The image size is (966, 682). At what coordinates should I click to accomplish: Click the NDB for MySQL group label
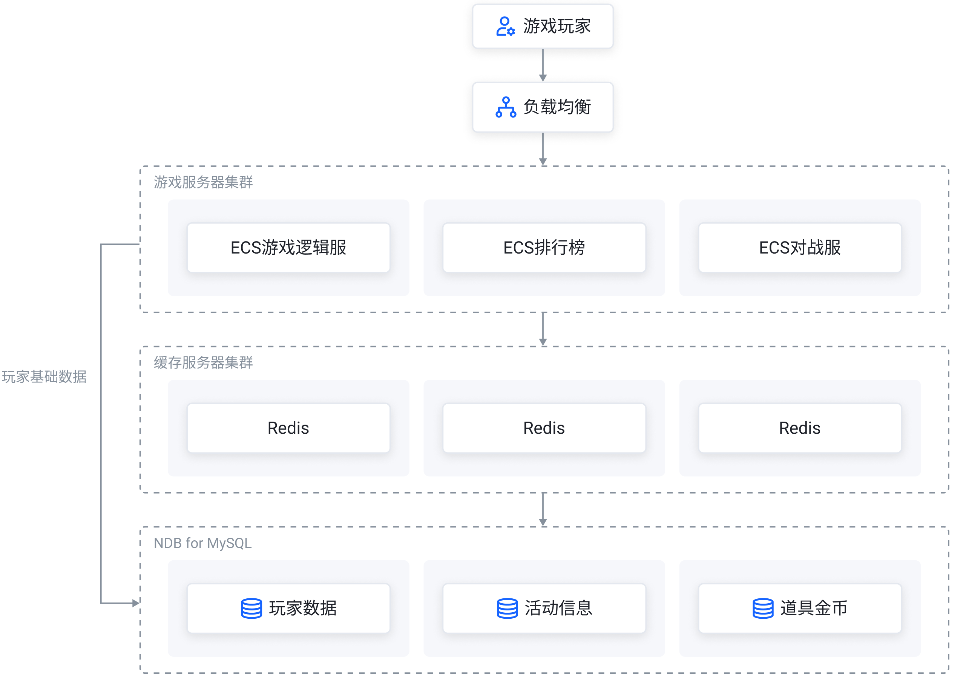pos(202,543)
